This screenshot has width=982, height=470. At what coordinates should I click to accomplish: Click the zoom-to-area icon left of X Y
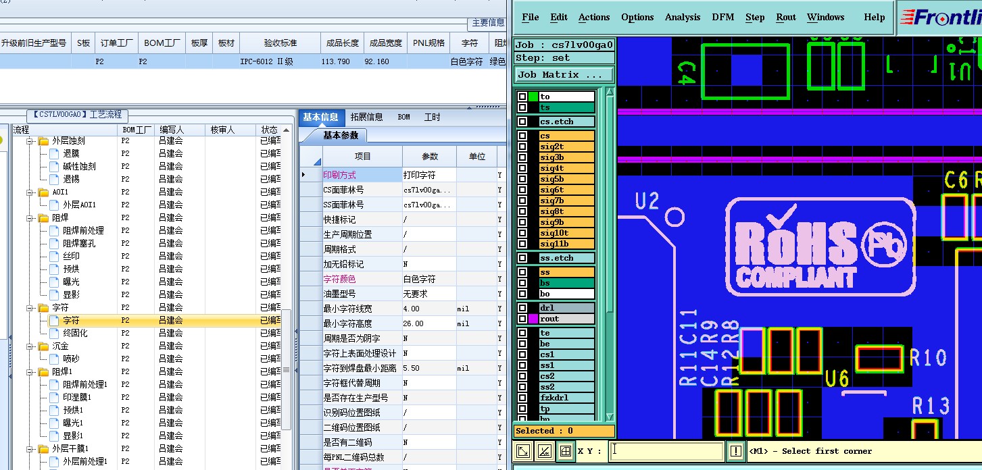(522, 451)
